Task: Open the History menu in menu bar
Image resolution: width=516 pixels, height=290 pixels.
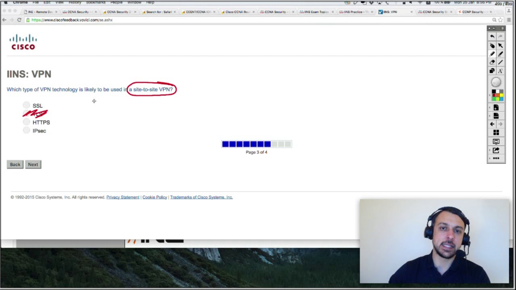Action: (x=75, y=2)
